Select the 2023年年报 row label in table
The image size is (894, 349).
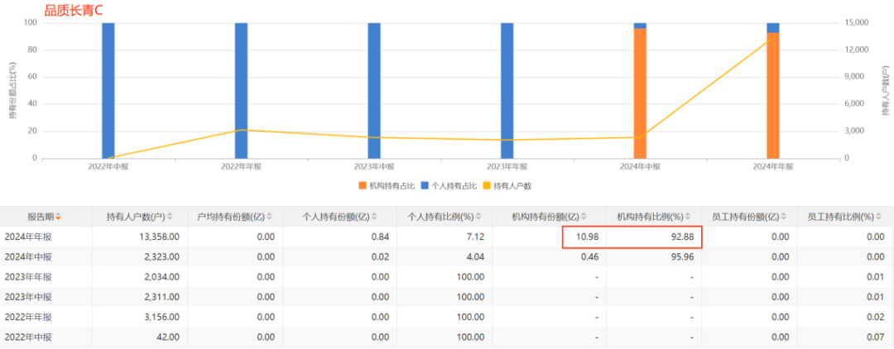28,277
